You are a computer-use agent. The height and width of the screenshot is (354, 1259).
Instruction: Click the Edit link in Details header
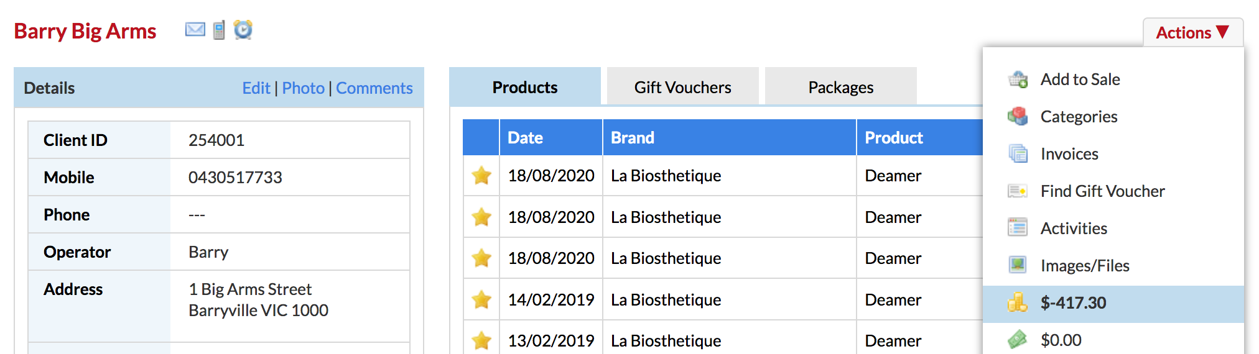[256, 88]
